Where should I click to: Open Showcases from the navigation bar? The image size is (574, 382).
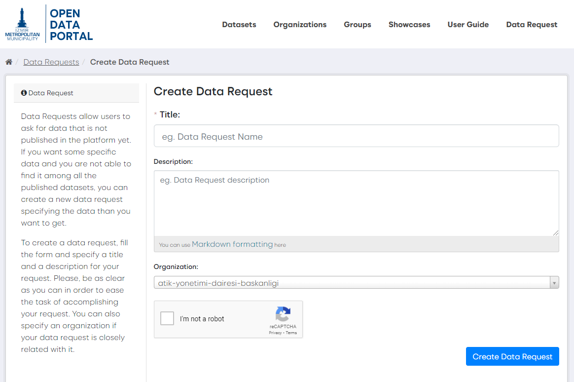click(409, 25)
